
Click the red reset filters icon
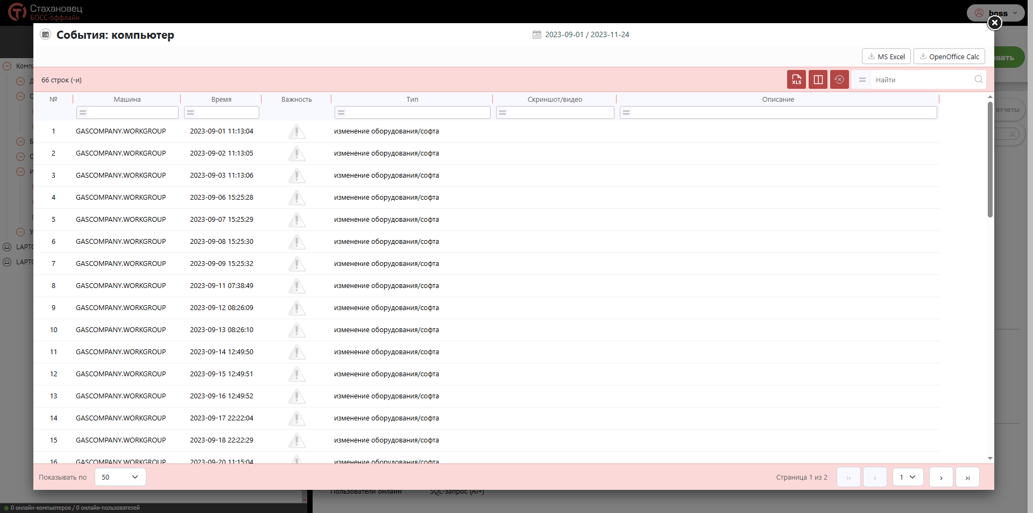839,80
